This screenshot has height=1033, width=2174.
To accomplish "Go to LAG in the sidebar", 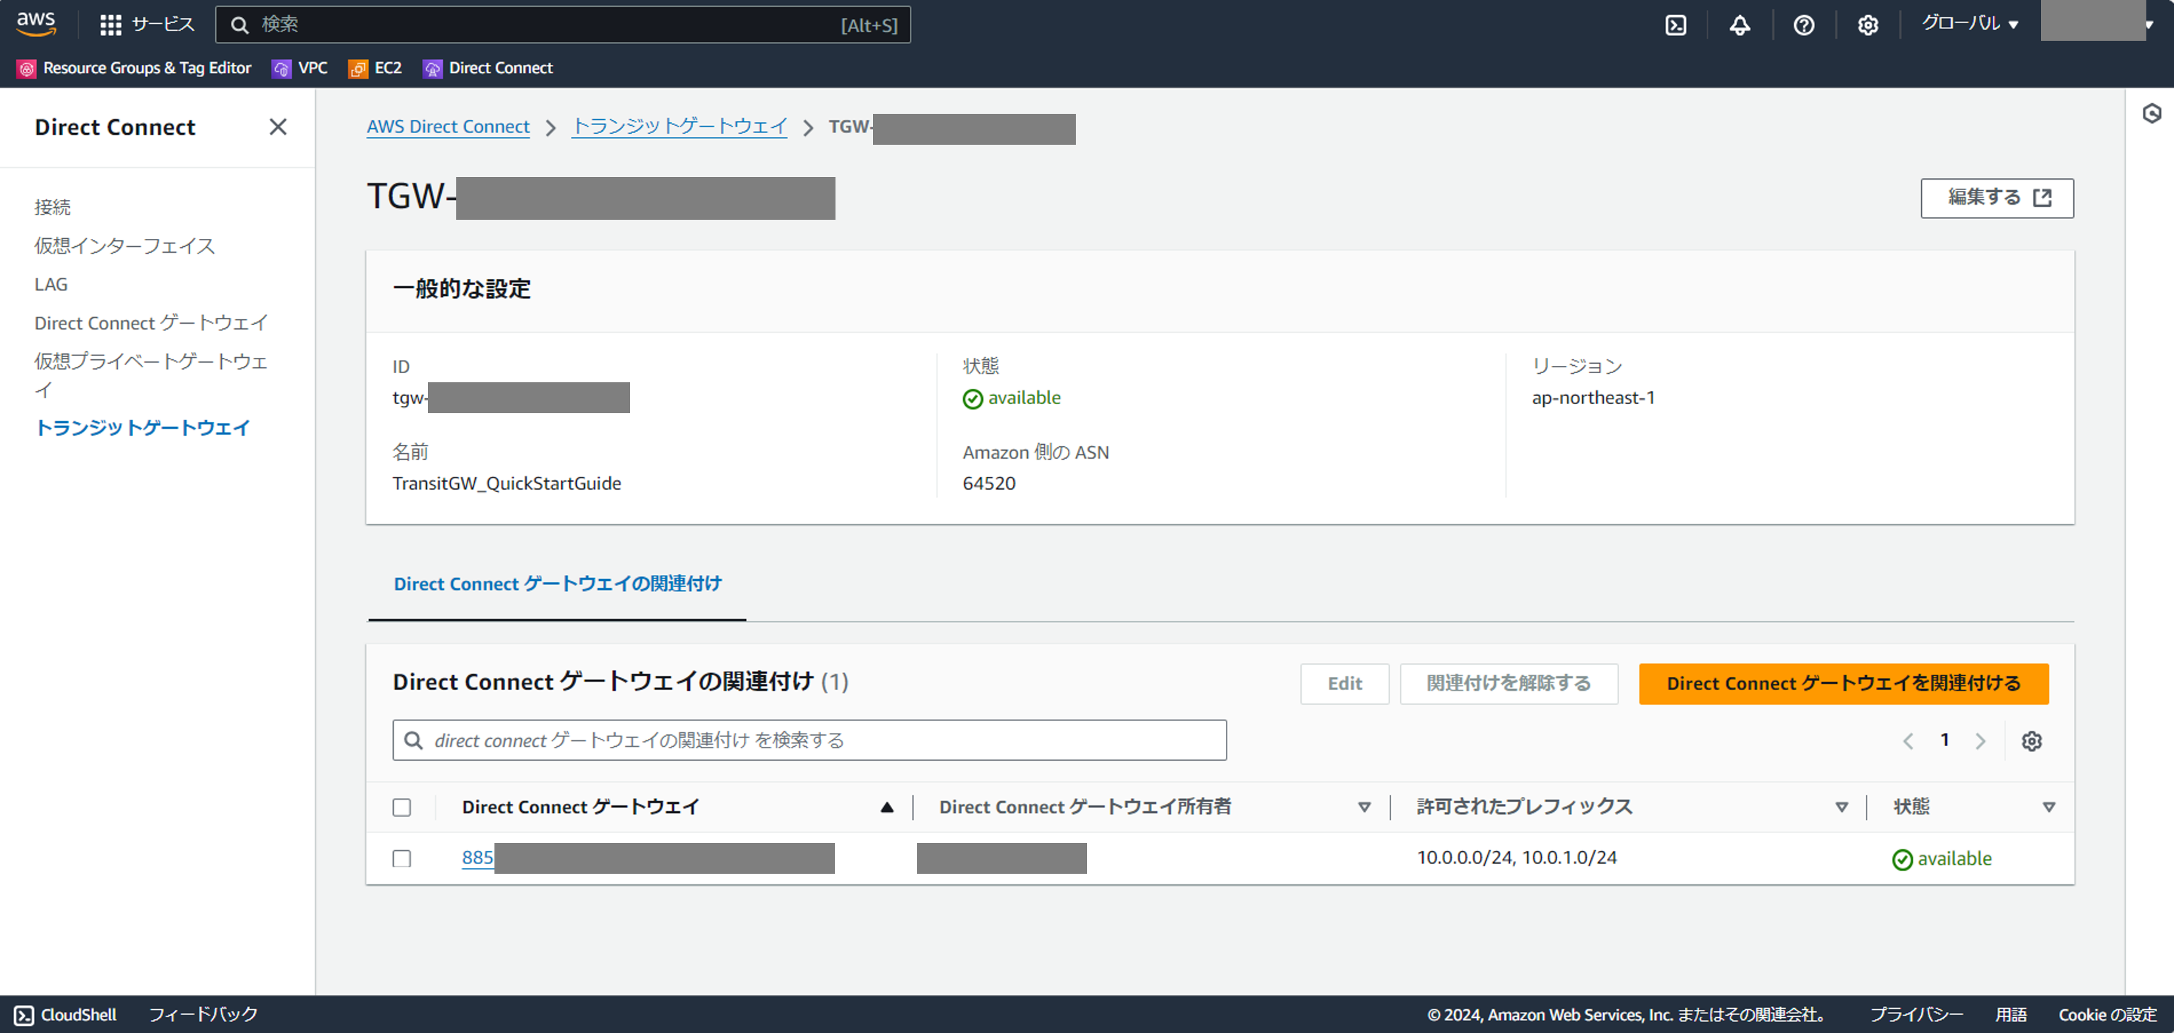I will pos(51,284).
